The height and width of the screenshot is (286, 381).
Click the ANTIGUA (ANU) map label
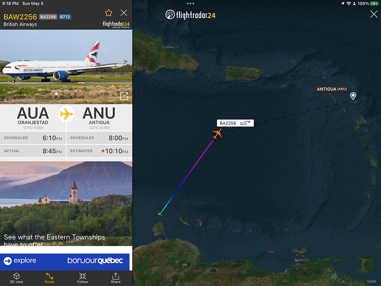[331, 89]
